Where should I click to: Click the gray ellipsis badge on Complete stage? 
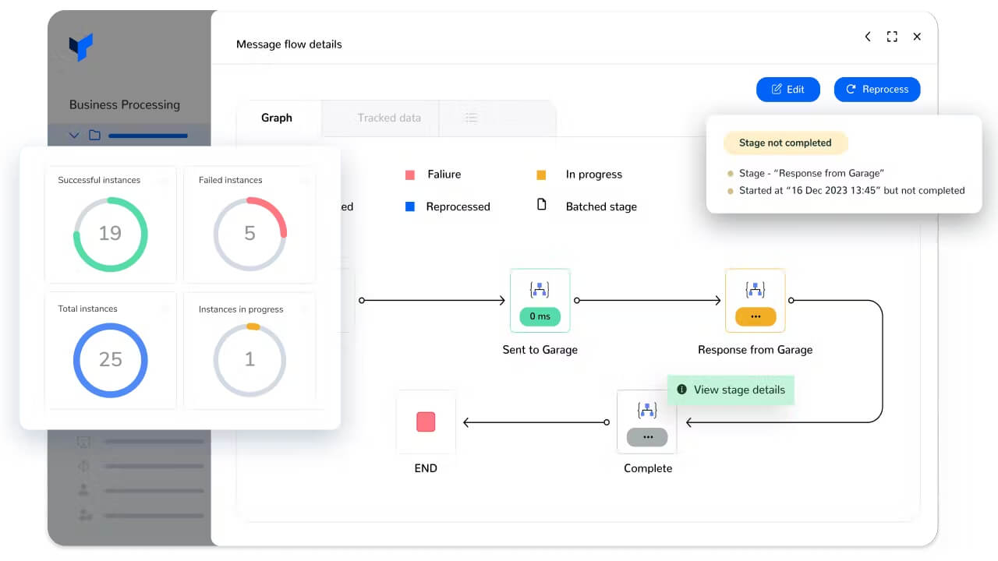tap(647, 437)
